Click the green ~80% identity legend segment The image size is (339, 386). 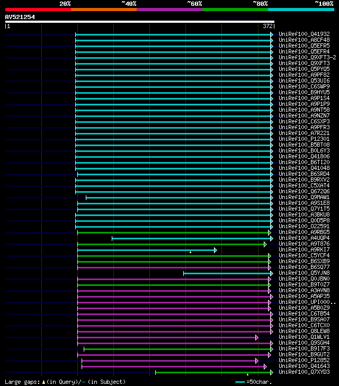[x=235, y=10]
